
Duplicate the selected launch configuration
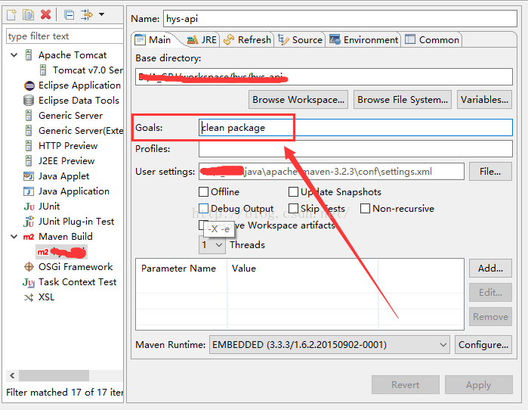tap(28, 15)
